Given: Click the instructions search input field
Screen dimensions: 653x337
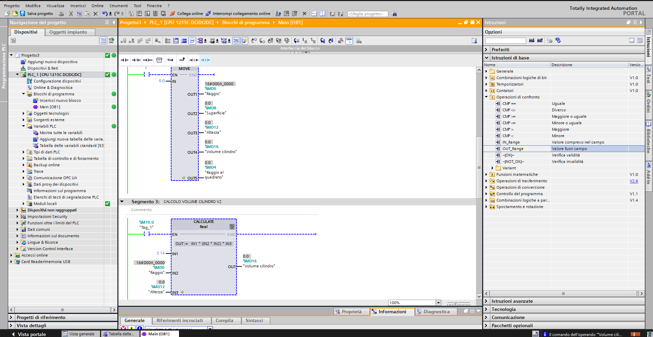Looking at the screenshot, I should pos(505,41).
